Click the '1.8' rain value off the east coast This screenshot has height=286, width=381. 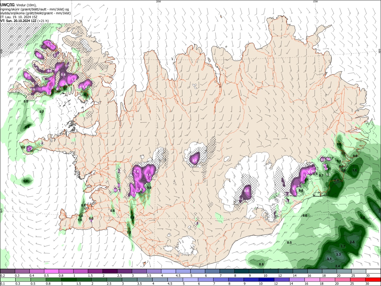tap(355, 170)
